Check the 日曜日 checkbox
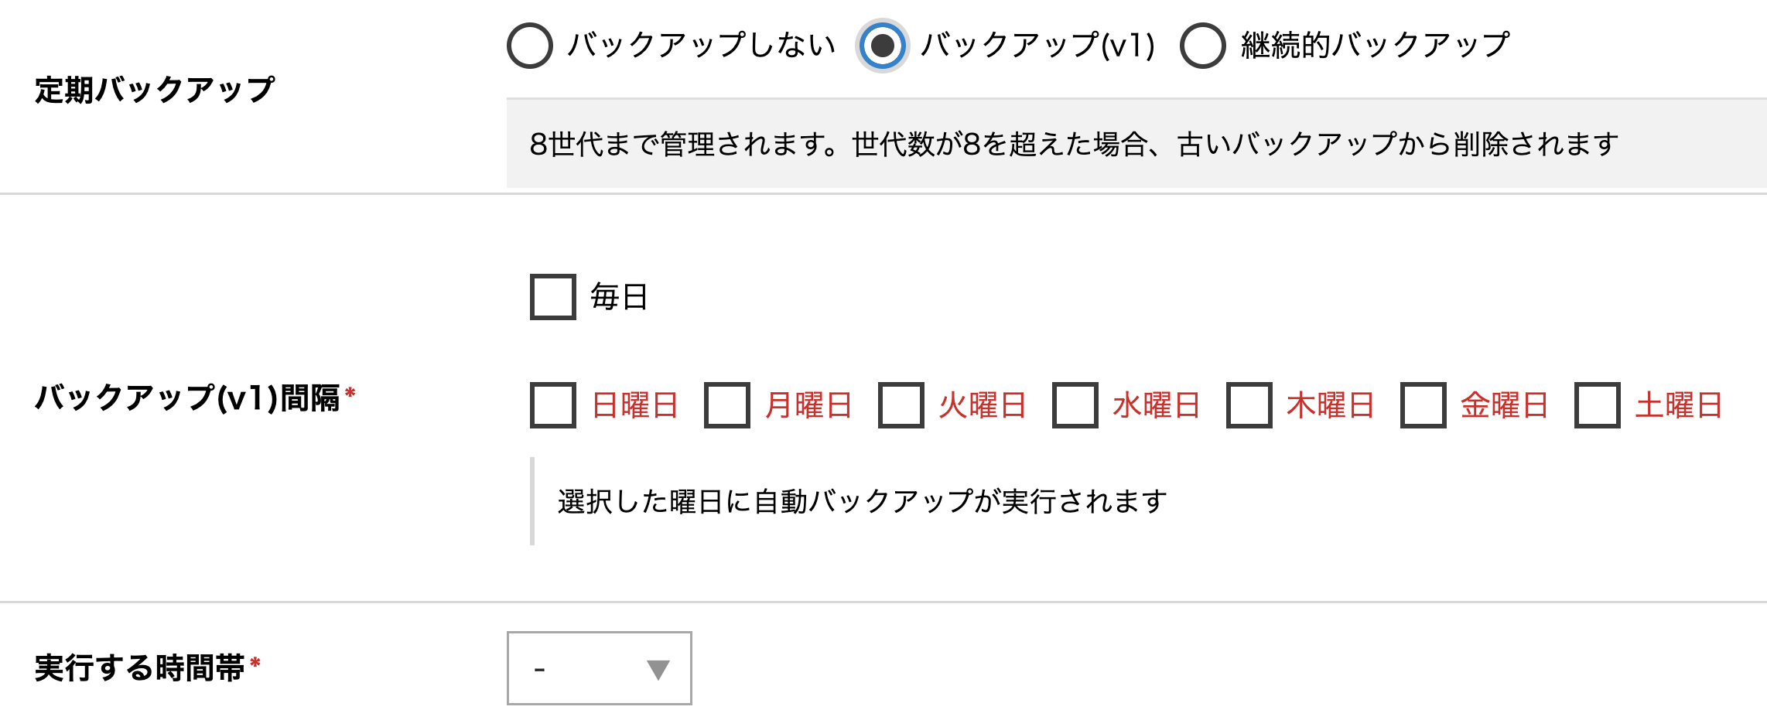This screenshot has width=1767, height=727. pos(553,405)
